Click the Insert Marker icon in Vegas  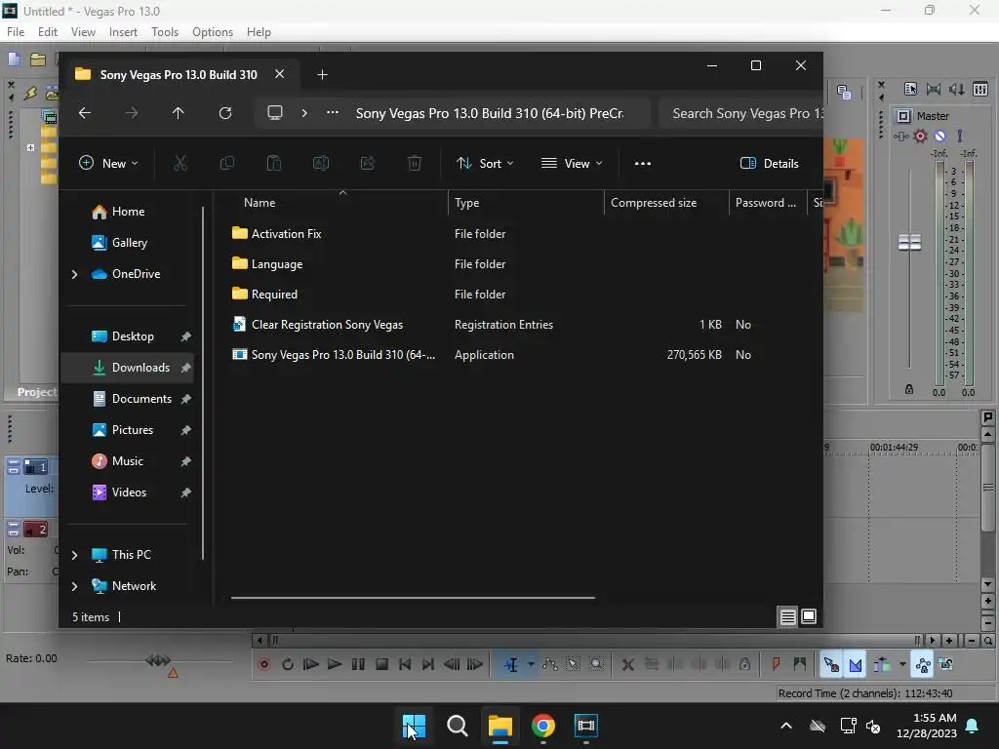click(x=776, y=664)
